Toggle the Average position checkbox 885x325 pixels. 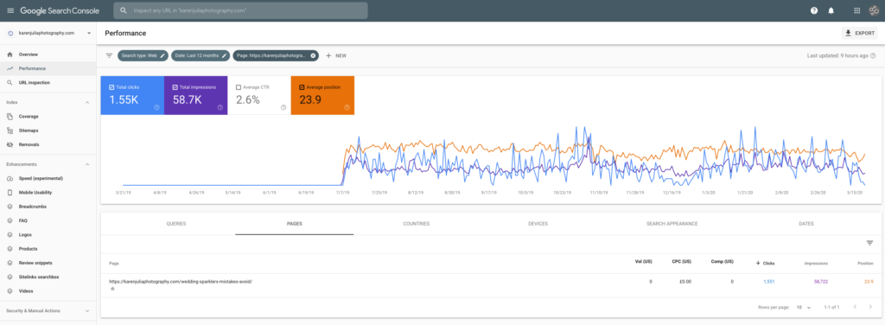pyautogui.click(x=302, y=87)
